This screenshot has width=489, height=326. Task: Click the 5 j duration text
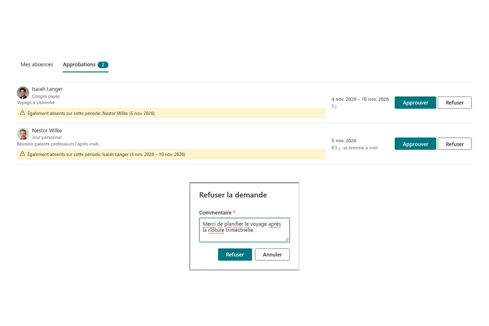coord(334,106)
